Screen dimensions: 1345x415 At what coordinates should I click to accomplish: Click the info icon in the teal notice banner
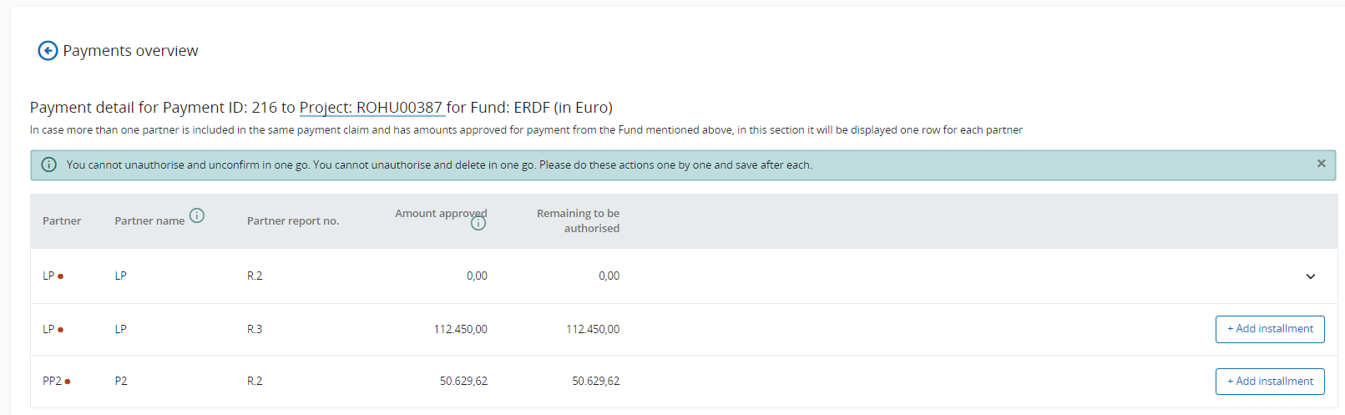[49, 165]
